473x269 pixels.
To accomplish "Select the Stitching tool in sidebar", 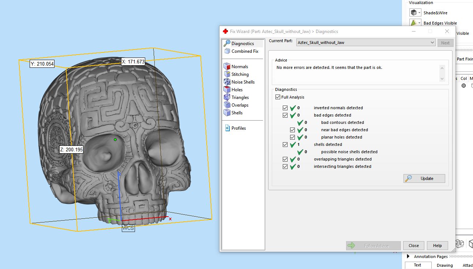I will tap(240, 74).
